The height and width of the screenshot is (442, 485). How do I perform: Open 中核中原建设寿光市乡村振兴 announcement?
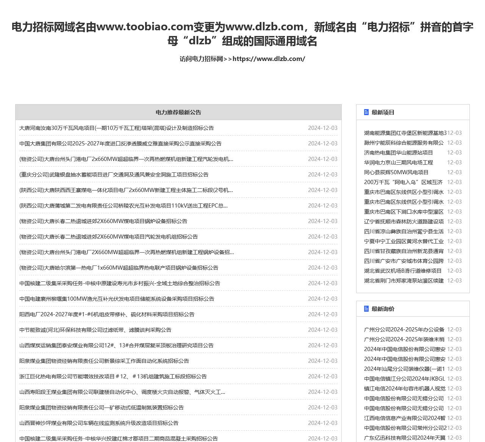[x=120, y=283]
